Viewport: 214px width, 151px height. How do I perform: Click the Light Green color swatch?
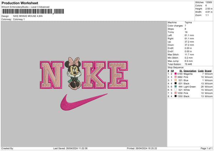point(175,87)
